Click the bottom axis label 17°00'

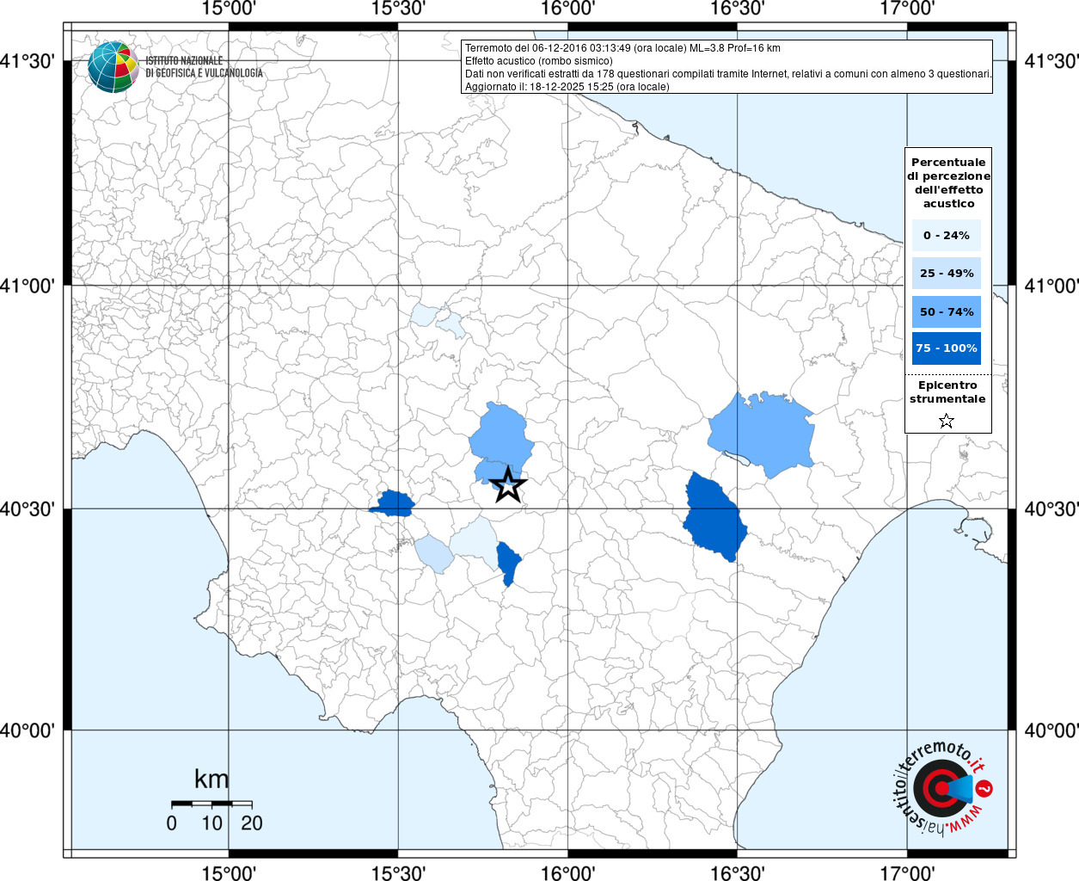(x=907, y=872)
